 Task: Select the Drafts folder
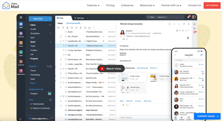(33, 29)
